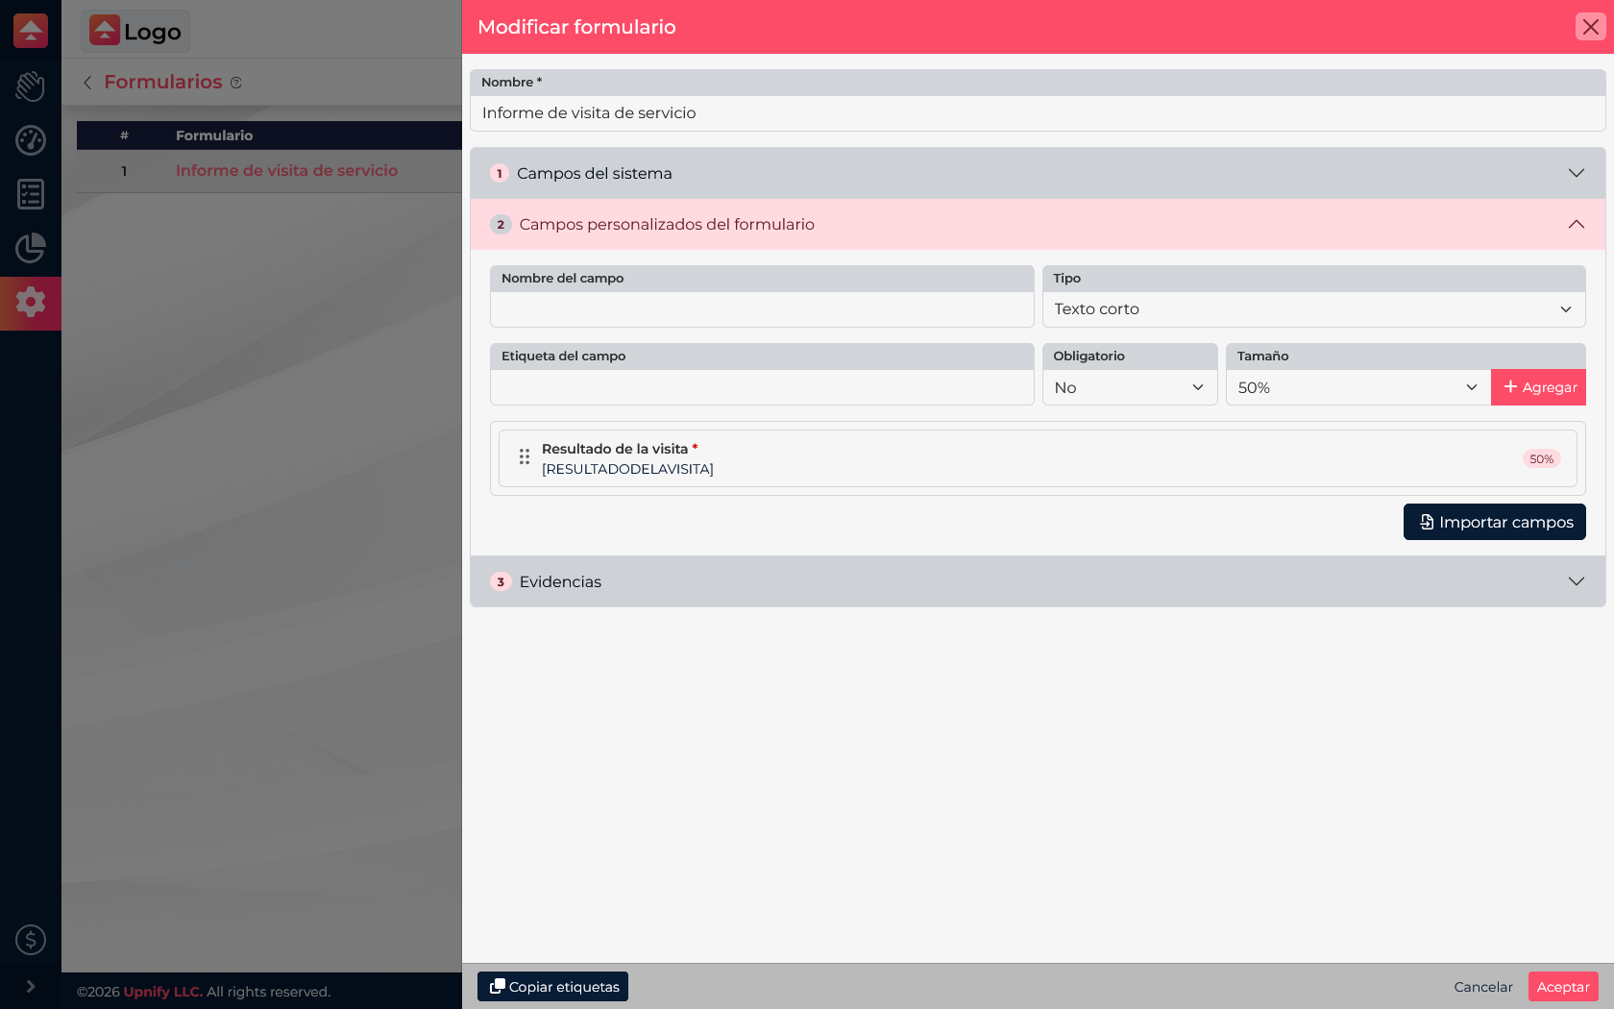
Task: Click the Logo image in header
Action: pyautogui.click(x=135, y=31)
